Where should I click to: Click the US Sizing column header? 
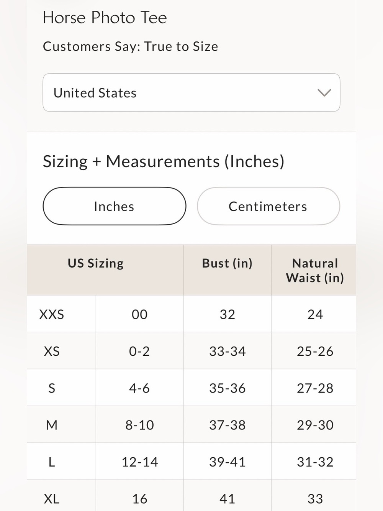[96, 263]
